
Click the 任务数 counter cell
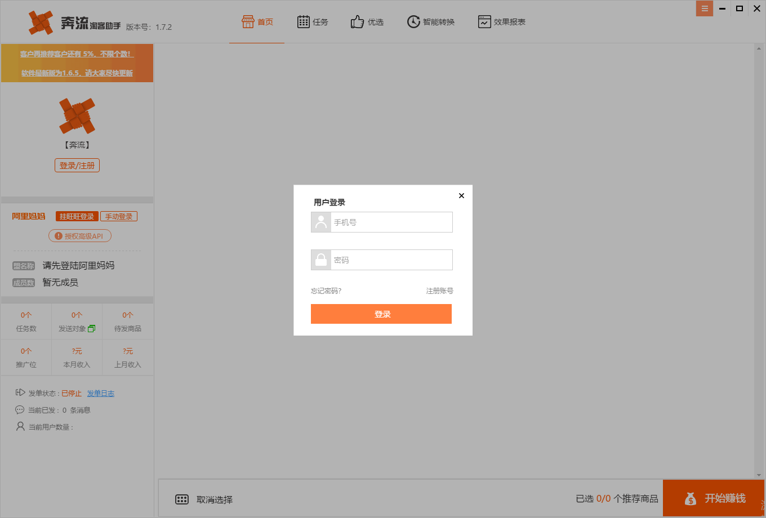pos(26,322)
